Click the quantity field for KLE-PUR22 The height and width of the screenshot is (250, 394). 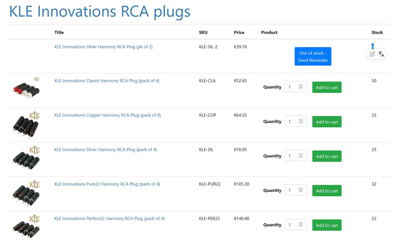click(x=295, y=190)
